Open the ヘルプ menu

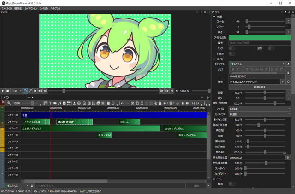pyautogui.click(x=55, y=8)
